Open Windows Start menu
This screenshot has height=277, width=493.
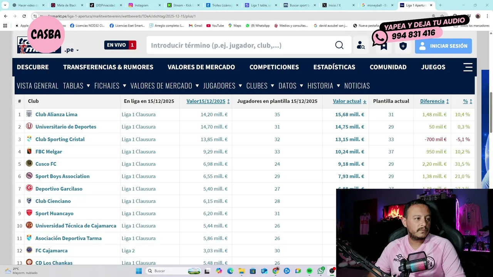(139, 271)
